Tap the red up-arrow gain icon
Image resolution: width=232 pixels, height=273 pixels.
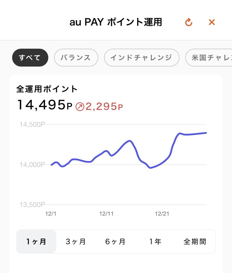tap(80, 107)
